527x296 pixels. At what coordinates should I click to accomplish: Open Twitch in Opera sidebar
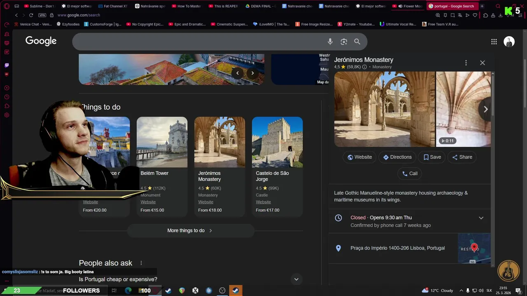click(7, 65)
